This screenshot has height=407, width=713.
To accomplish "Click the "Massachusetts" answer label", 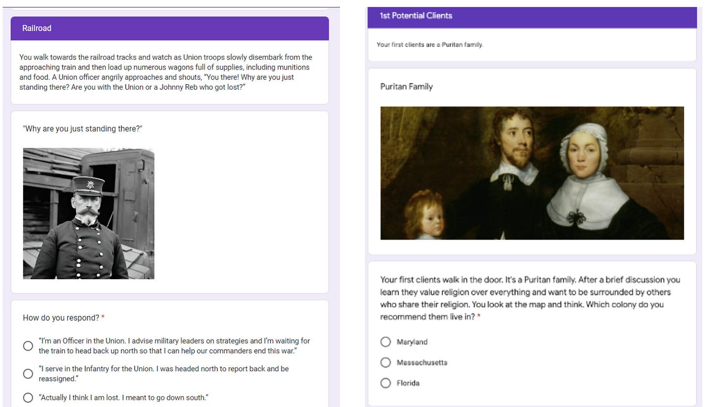I will [x=422, y=362].
